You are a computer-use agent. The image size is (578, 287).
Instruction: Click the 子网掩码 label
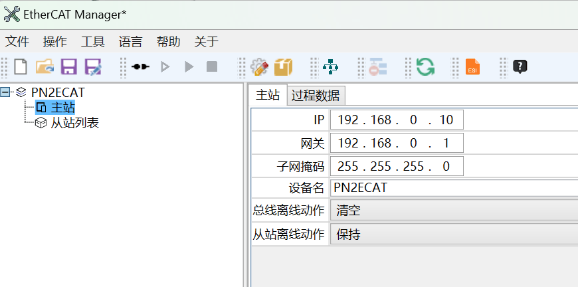(x=300, y=167)
